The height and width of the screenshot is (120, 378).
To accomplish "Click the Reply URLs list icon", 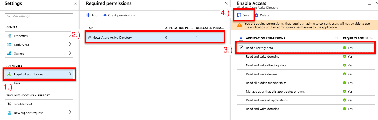I will [x=9, y=45].
